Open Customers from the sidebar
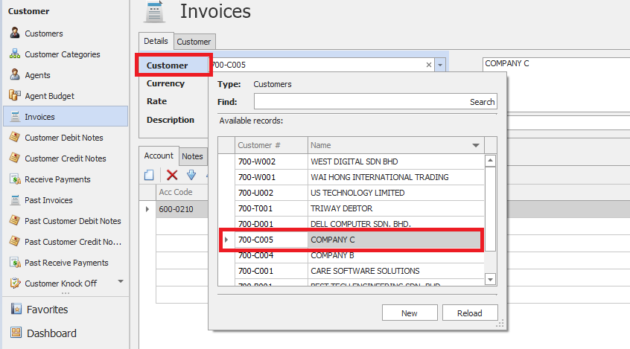Screen dimensions: 630x349 (x=43, y=33)
